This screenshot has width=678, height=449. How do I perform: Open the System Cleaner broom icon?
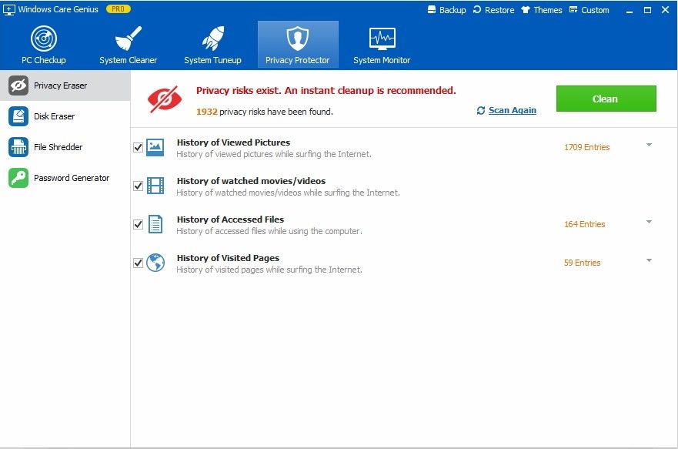[128, 39]
